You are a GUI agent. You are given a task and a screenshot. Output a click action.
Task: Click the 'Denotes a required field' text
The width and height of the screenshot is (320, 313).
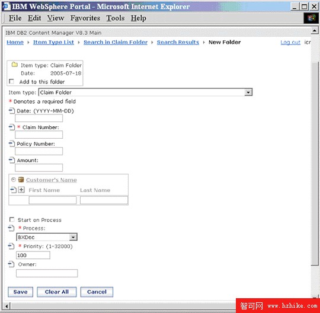44,101
